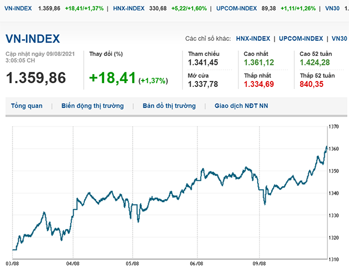Click the 06/08 date on chart axis
Image resolution: width=349 pixels, height=271 pixels.
click(197, 263)
